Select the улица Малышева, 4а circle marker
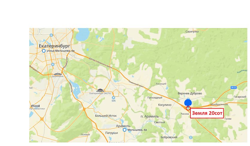The image size is (250, 146). point(44,51)
